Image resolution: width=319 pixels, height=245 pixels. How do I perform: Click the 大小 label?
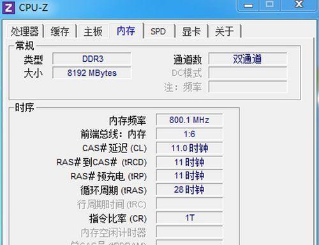(33, 73)
